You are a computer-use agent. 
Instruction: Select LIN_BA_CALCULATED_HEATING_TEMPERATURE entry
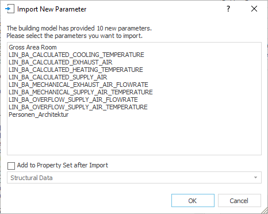[76, 70]
